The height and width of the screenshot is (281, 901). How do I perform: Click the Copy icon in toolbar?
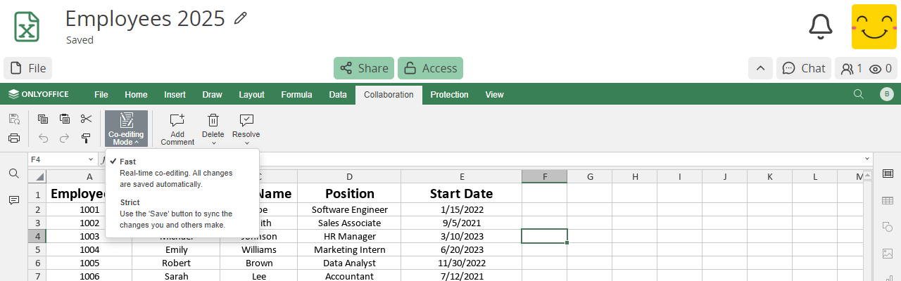click(43, 119)
